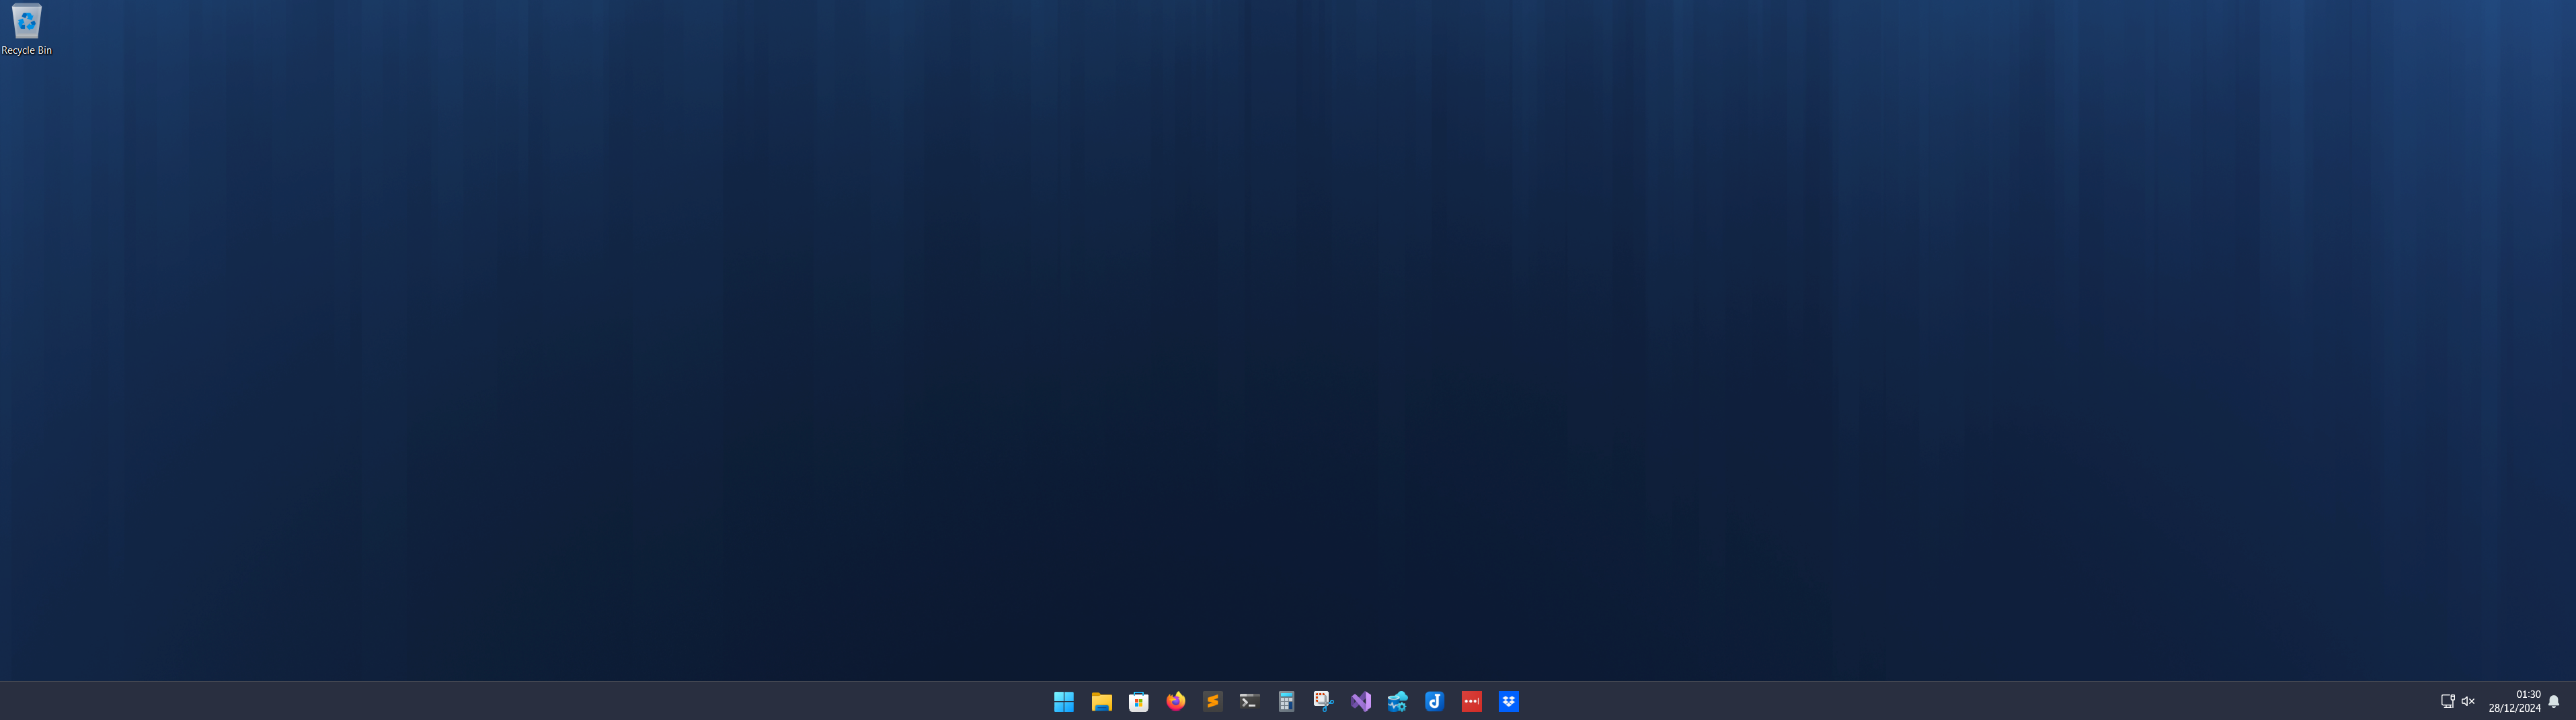Open the Terminal command prompt

point(1249,701)
